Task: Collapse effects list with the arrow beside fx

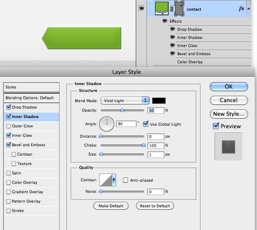Action: (248, 9)
